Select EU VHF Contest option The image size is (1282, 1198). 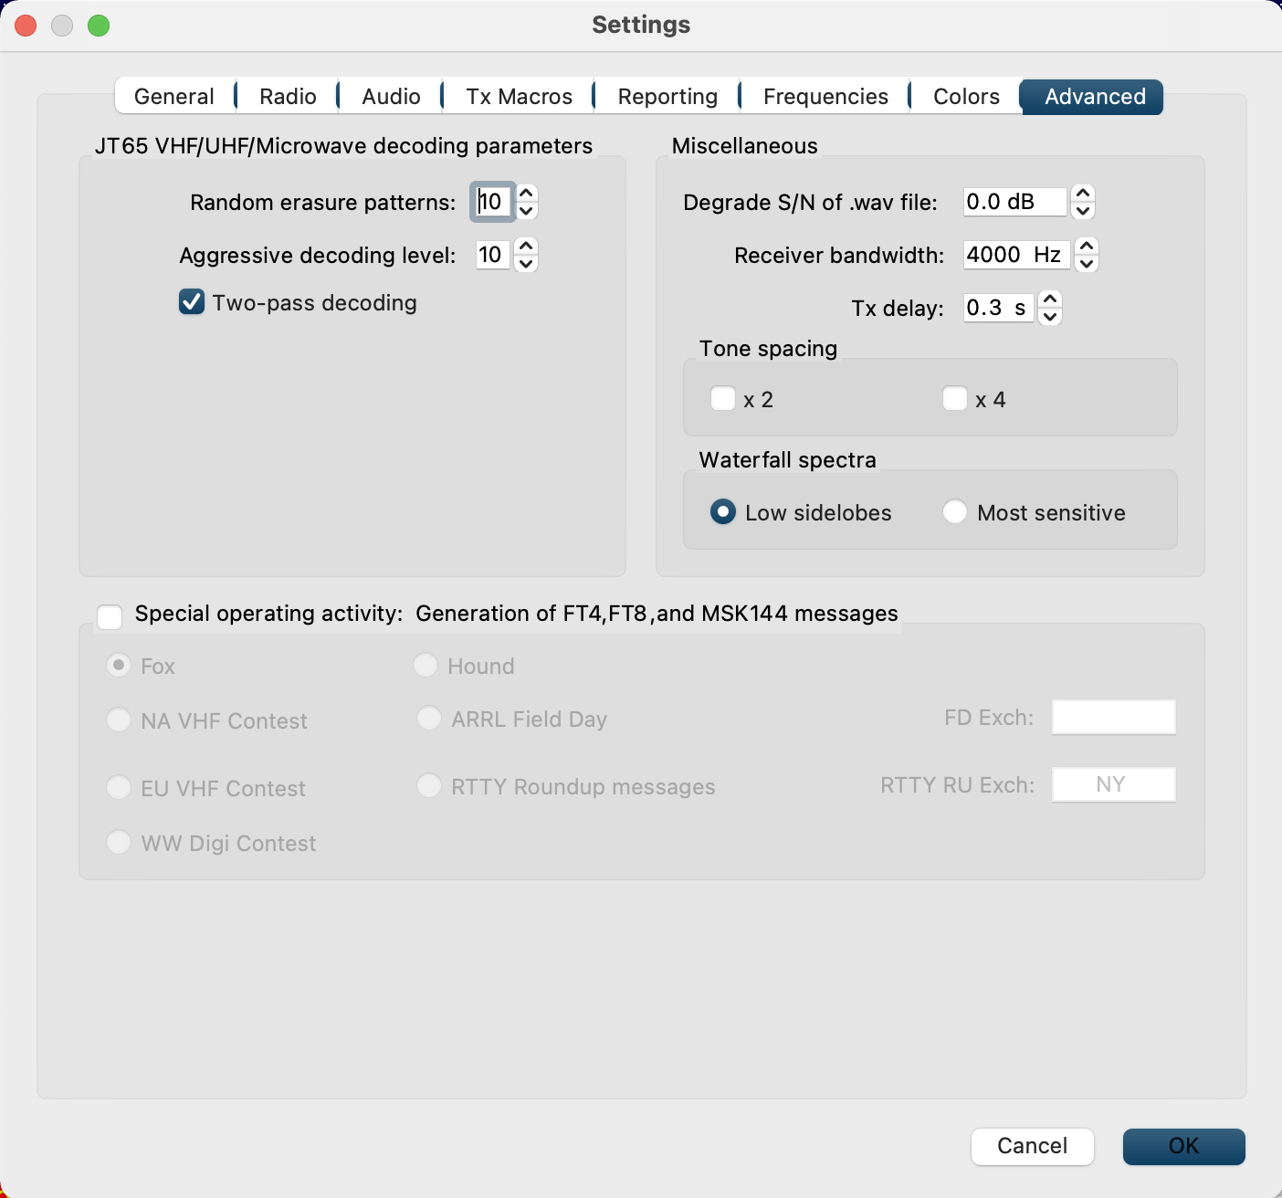click(119, 788)
